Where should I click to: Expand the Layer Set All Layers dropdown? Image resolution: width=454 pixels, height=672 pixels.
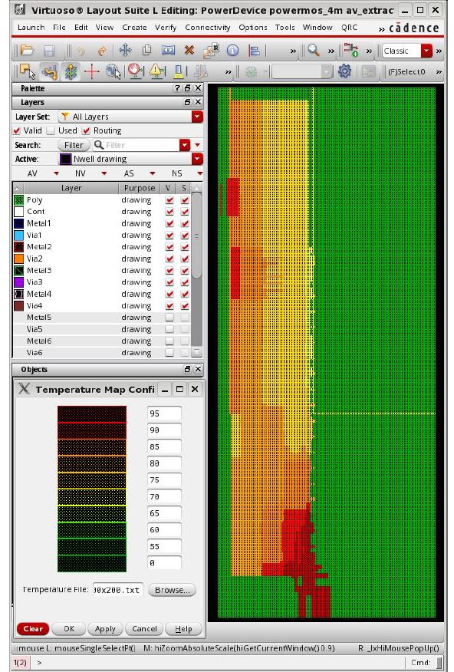[197, 117]
